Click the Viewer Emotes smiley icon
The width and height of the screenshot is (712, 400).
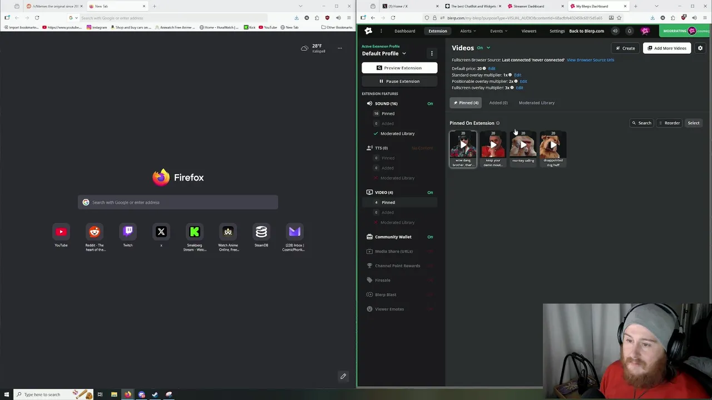369,309
